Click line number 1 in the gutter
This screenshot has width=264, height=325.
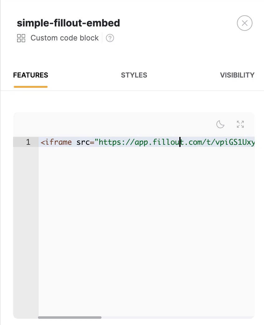pos(28,142)
